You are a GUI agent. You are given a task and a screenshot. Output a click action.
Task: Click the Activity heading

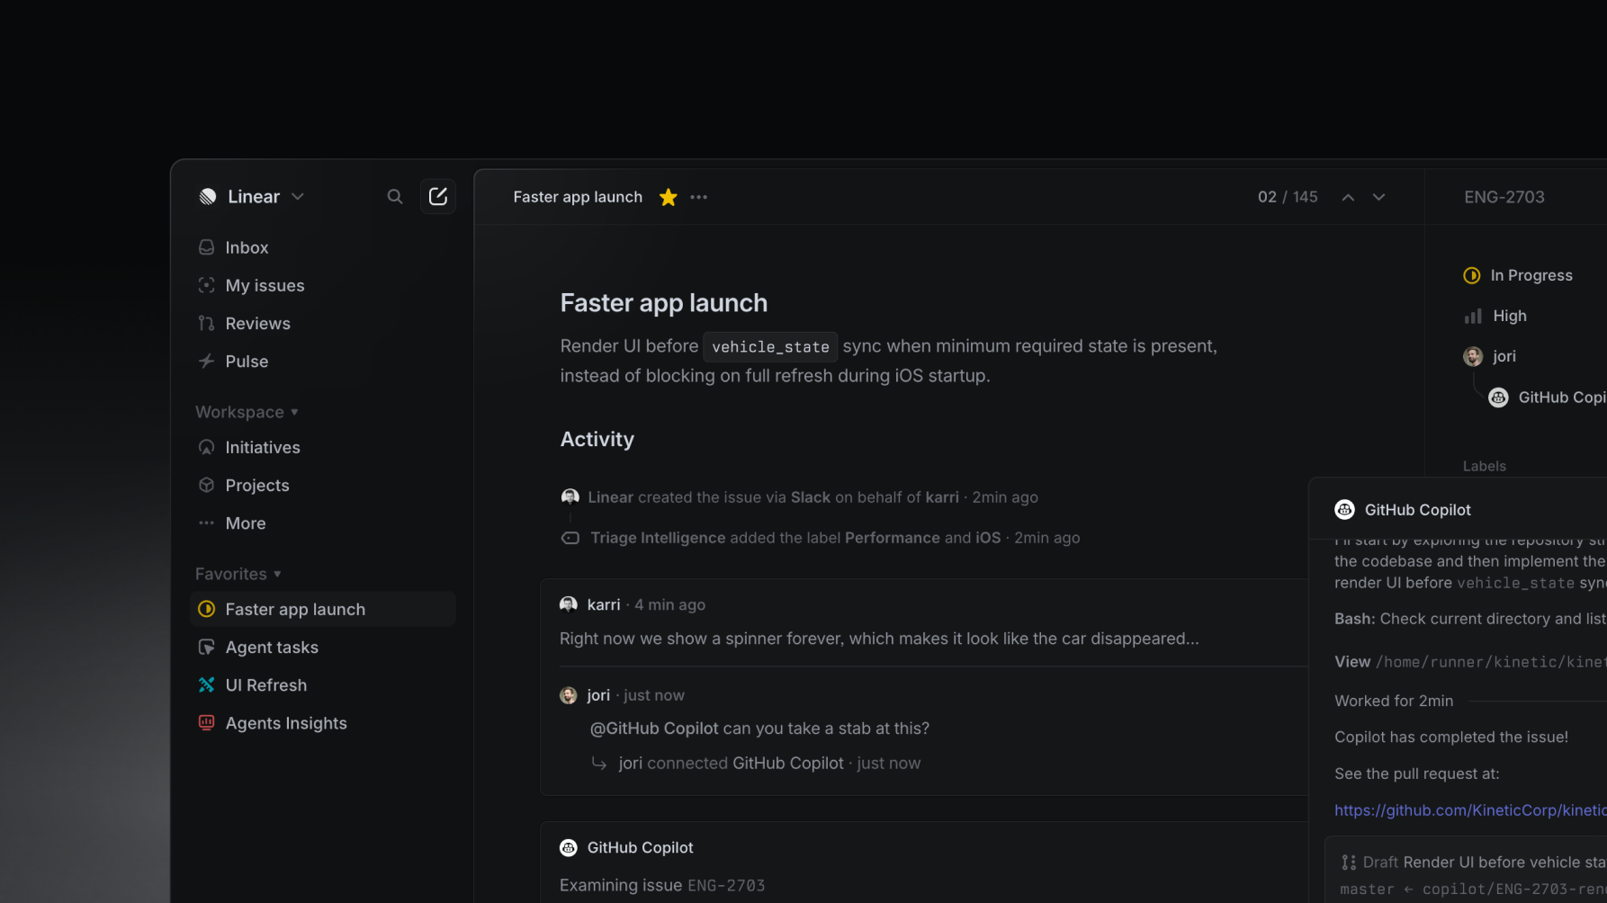coord(597,439)
